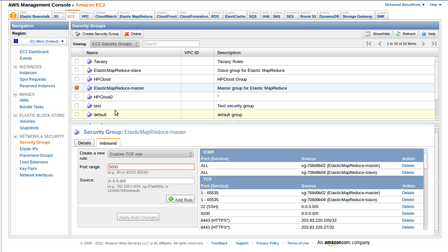Click the Show/Hide panel icon
Image resolution: width=448 pixels, height=252 pixels.
click(368, 34)
